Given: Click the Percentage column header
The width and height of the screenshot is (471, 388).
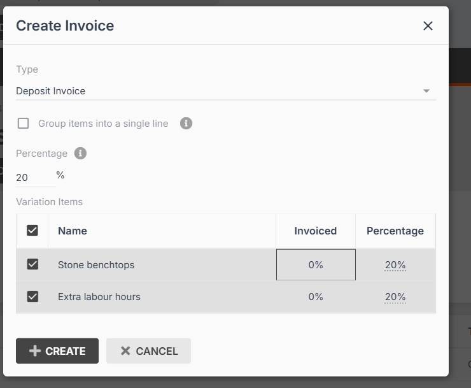Looking at the screenshot, I should [x=395, y=231].
